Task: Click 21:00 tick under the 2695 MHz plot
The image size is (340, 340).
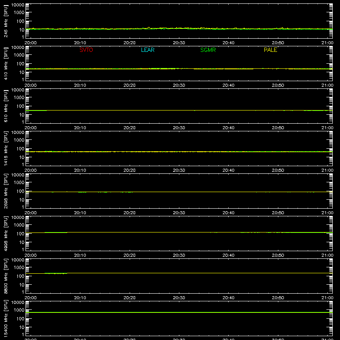Action: [x=327, y=213]
